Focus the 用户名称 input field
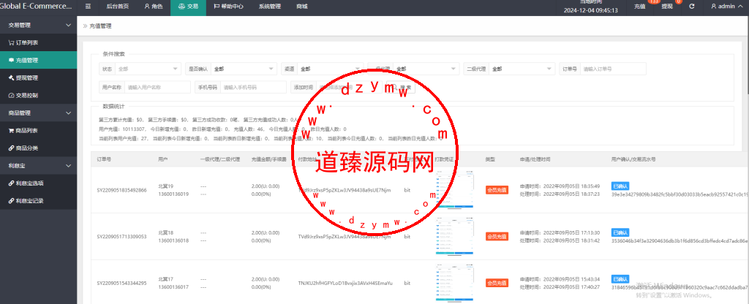Screen dimensions: 749x304 [157, 88]
